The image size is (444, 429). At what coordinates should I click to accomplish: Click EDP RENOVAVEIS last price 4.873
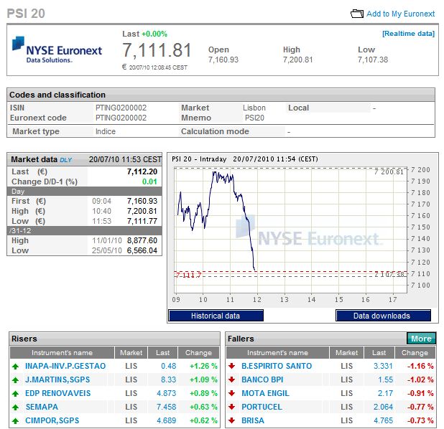tap(167, 393)
